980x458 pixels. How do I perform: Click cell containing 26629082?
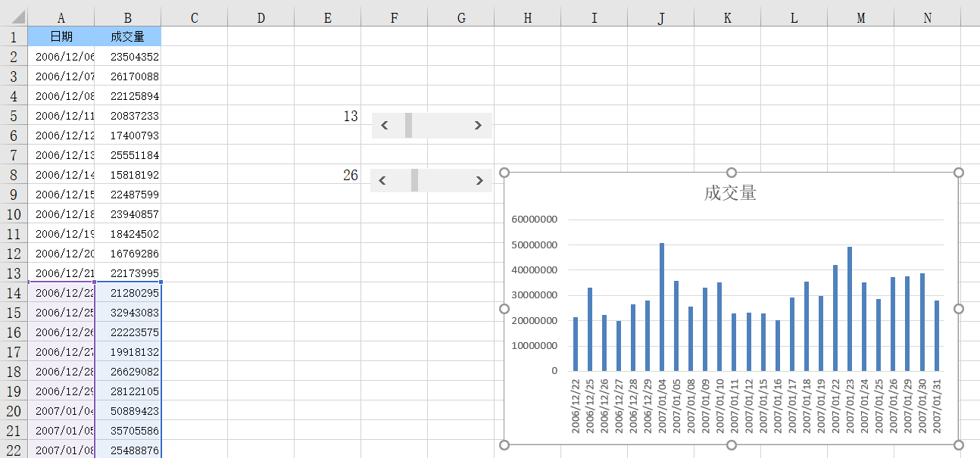tap(128, 371)
